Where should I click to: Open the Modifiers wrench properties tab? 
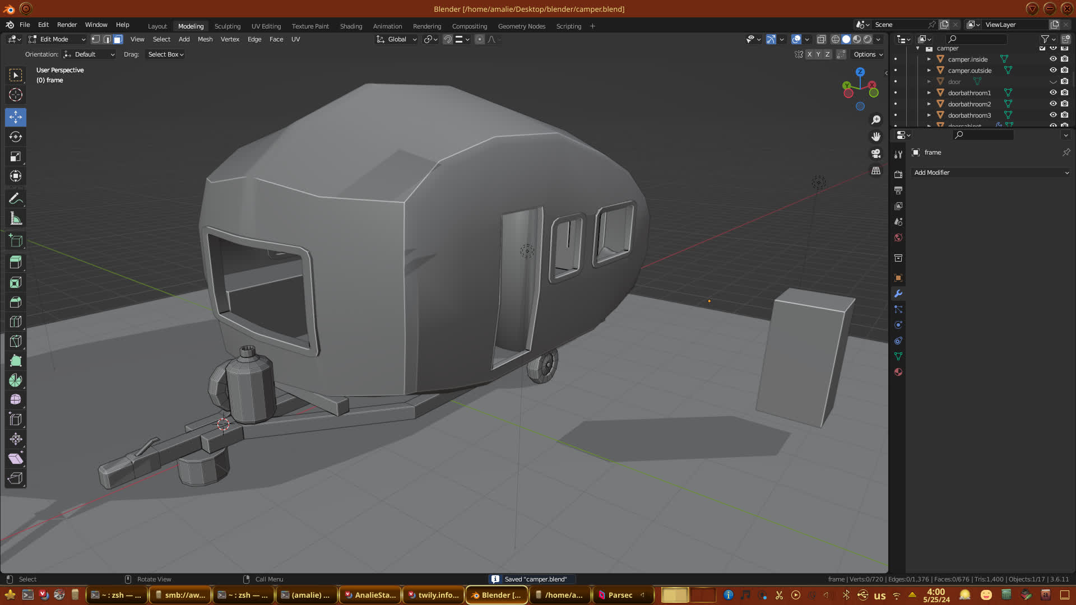pyautogui.click(x=898, y=294)
